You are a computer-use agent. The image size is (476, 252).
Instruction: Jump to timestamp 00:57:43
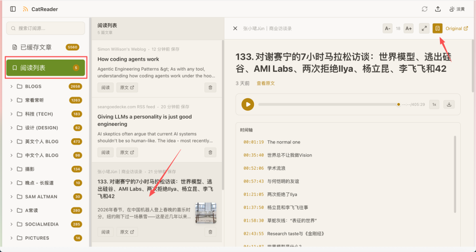coord(253,181)
